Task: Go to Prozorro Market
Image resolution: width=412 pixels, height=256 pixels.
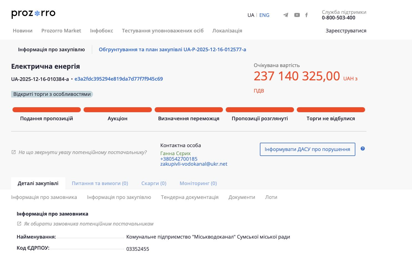Action: [x=61, y=31]
